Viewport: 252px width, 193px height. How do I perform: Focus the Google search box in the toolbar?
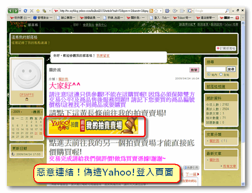(x=209, y=11)
